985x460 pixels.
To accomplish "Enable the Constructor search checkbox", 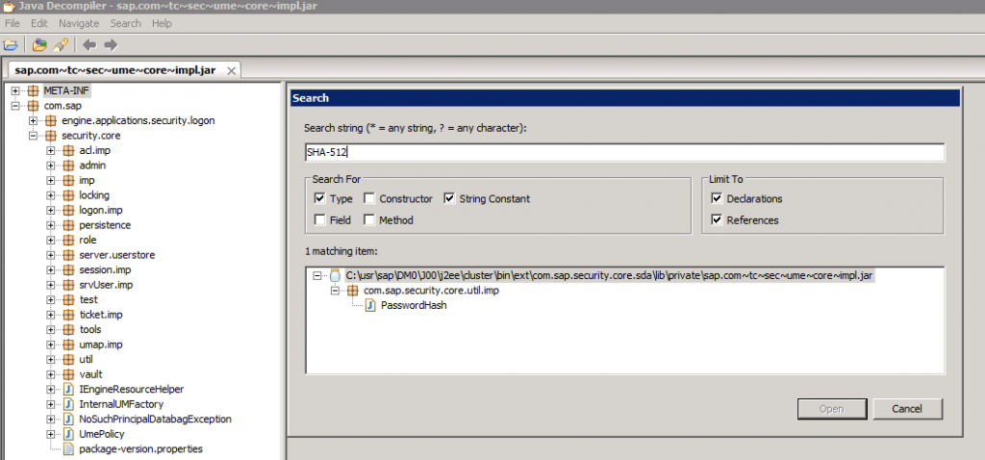I will click(x=368, y=198).
